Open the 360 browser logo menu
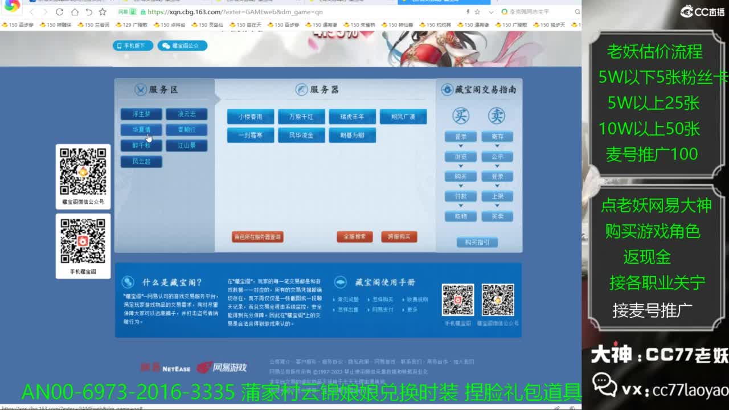Image resolution: width=729 pixels, height=410 pixels. coord(12,6)
